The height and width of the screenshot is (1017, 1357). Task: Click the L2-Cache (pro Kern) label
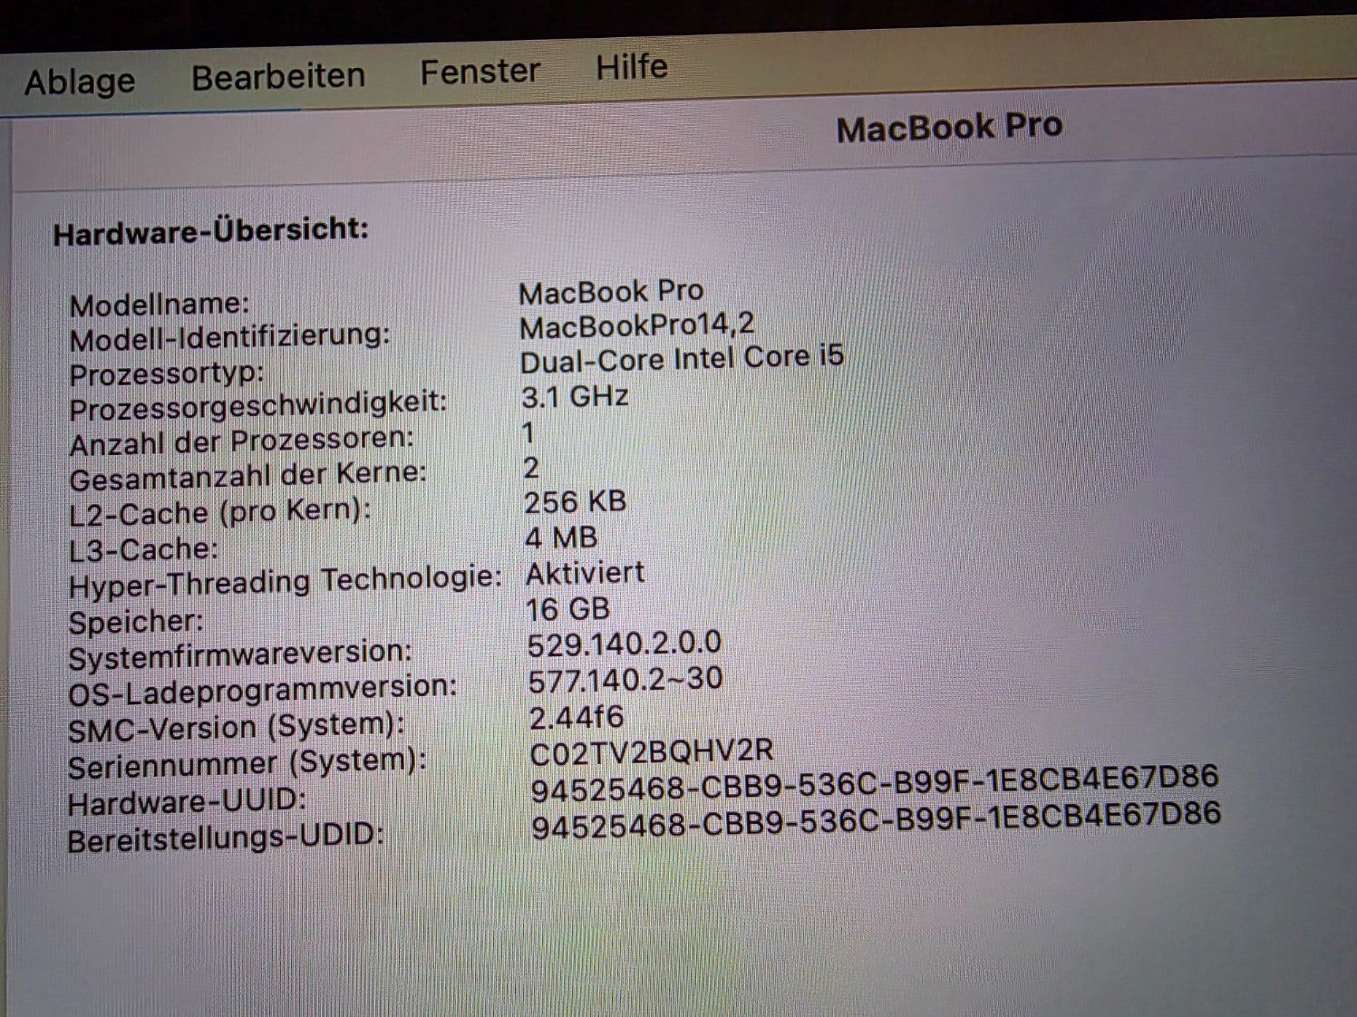point(220,513)
